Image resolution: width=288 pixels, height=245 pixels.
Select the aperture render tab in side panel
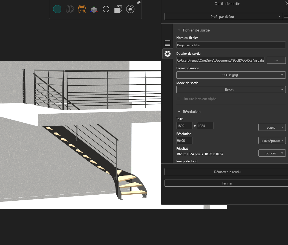pos(168,54)
